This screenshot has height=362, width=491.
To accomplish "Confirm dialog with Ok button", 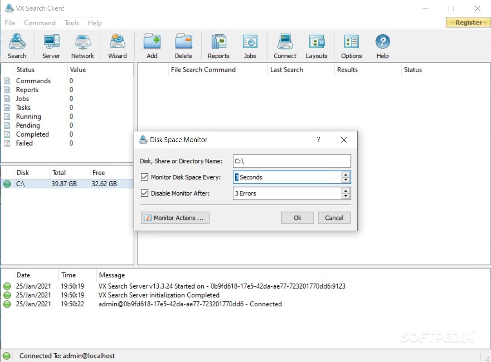I will (x=297, y=218).
